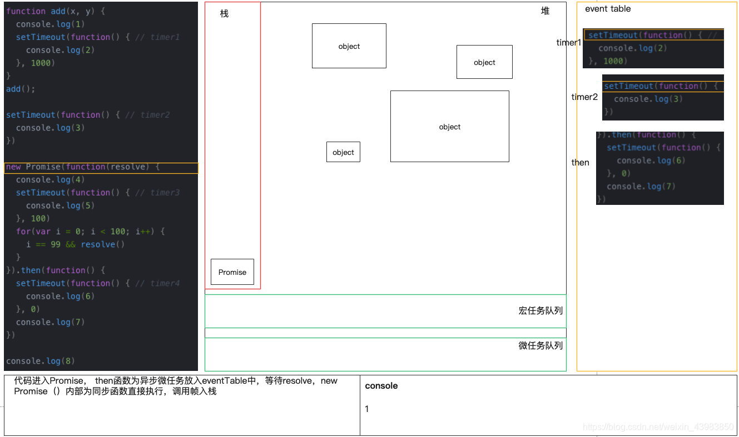739x437 pixels.
Task: Select the 'i == 99 && resolve()' line
Action: 75,244
